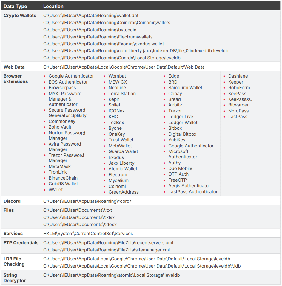Click the "String Decryptor" row label
Viewport: 282px width, 286px height.
pyautogui.click(x=15, y=278)
